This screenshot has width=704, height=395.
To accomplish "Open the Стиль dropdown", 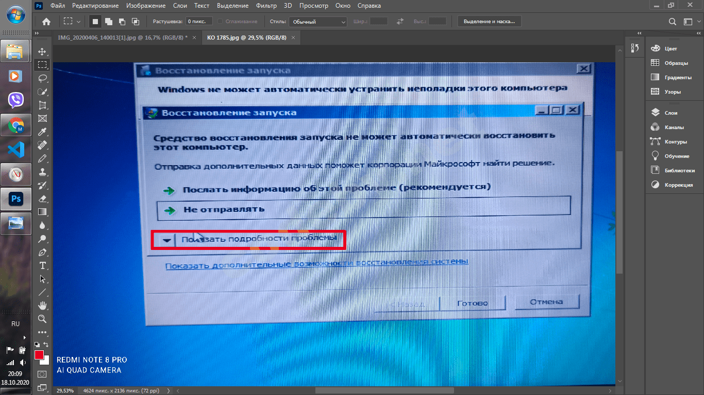I will (x=317, y=22).
